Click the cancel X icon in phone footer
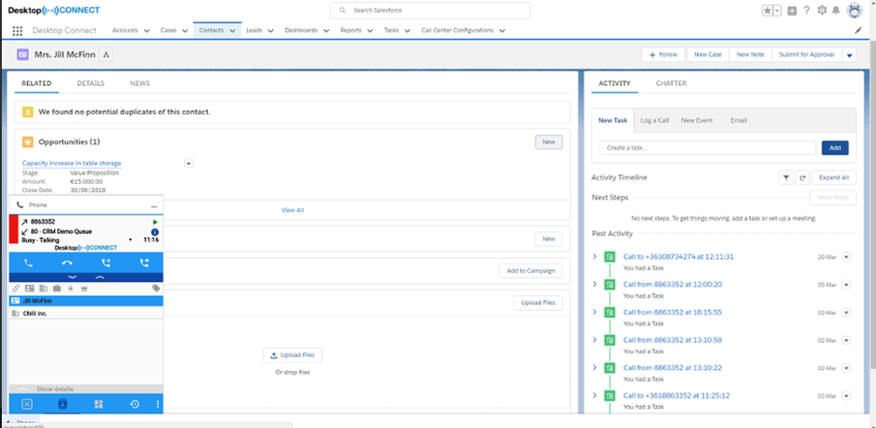Image resolution: width=876 pixels, height=428 pixels. click(27, 404)
